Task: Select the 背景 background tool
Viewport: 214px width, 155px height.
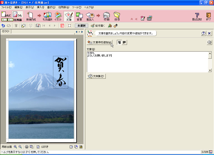Action: [79, 16]
